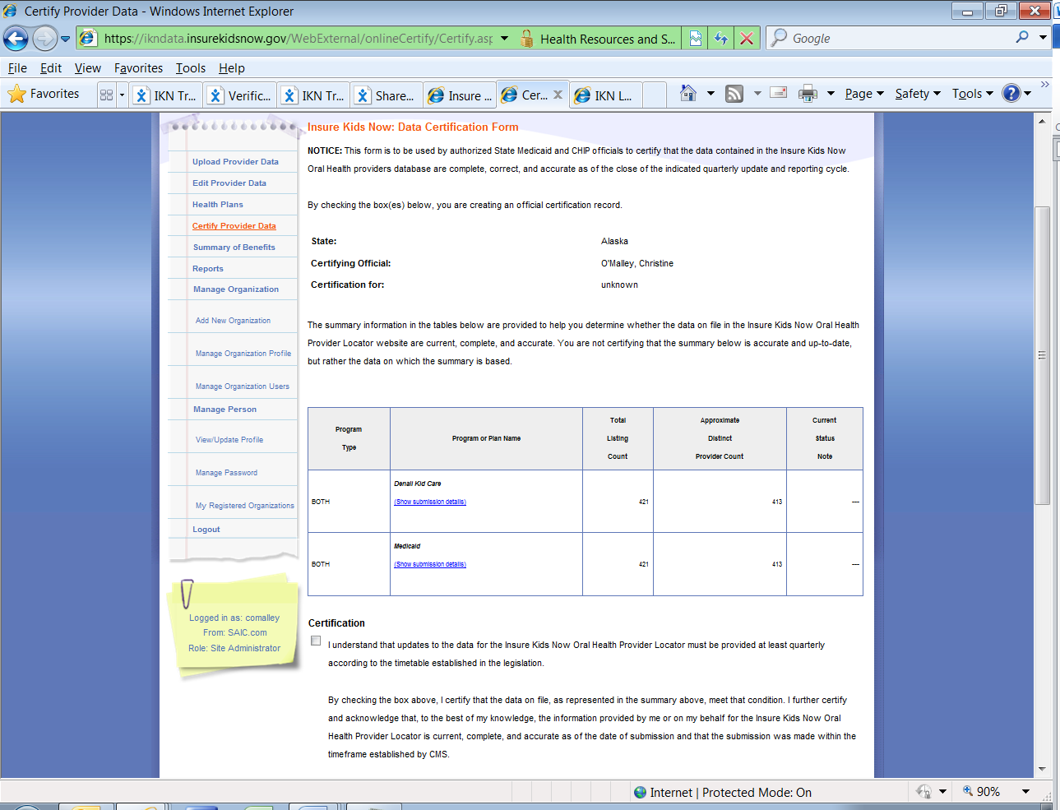Open the zoom level 90% dropdown
Viewport: 1060px width, 810px height.
pos(1025,791)
